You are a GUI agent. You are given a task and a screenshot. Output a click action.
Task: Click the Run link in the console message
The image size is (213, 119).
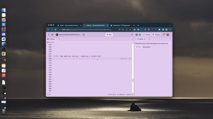click(x=139, y=47)
